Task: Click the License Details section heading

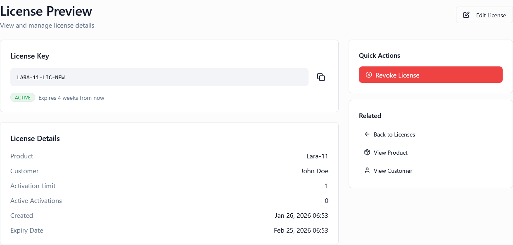Action: pos(35,138)
